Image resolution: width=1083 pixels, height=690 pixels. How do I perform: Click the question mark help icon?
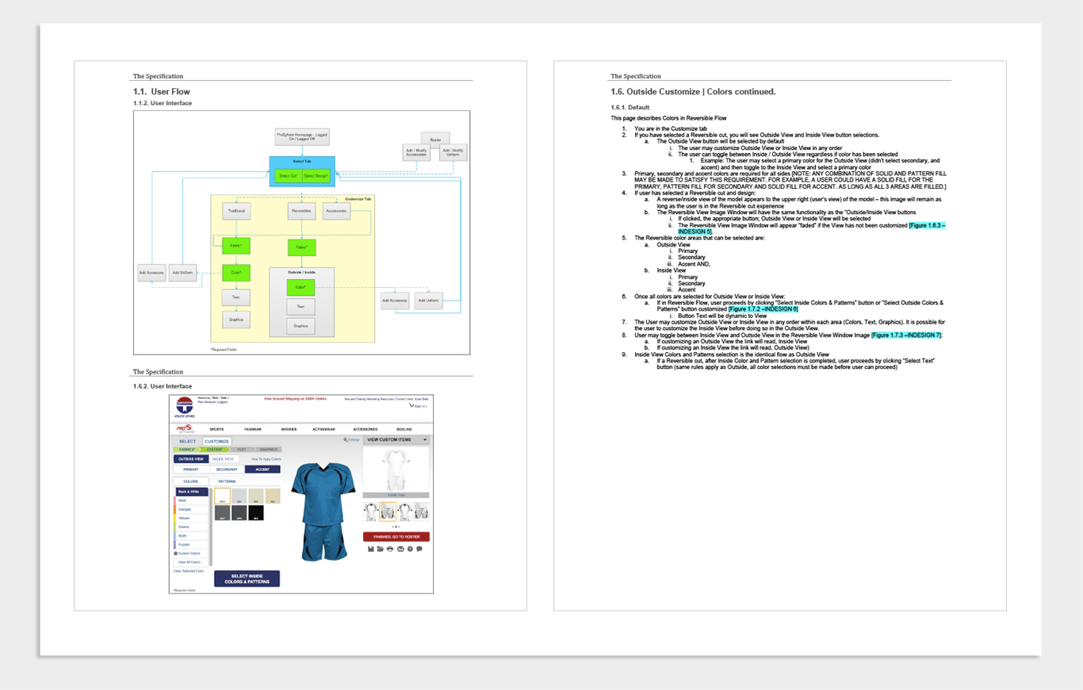[410, 549]
